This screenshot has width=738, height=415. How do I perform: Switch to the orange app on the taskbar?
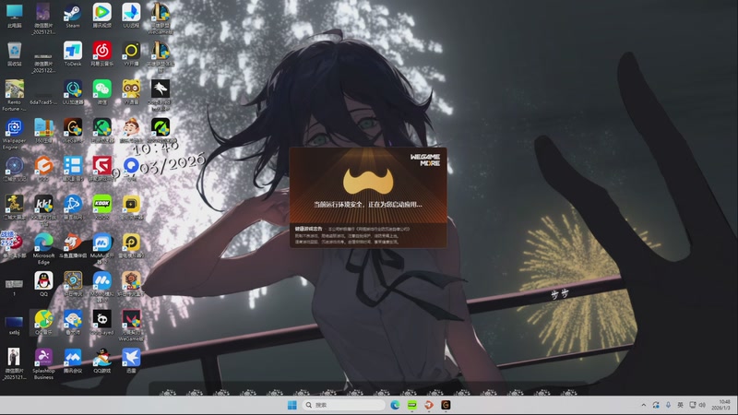point(429,405)
